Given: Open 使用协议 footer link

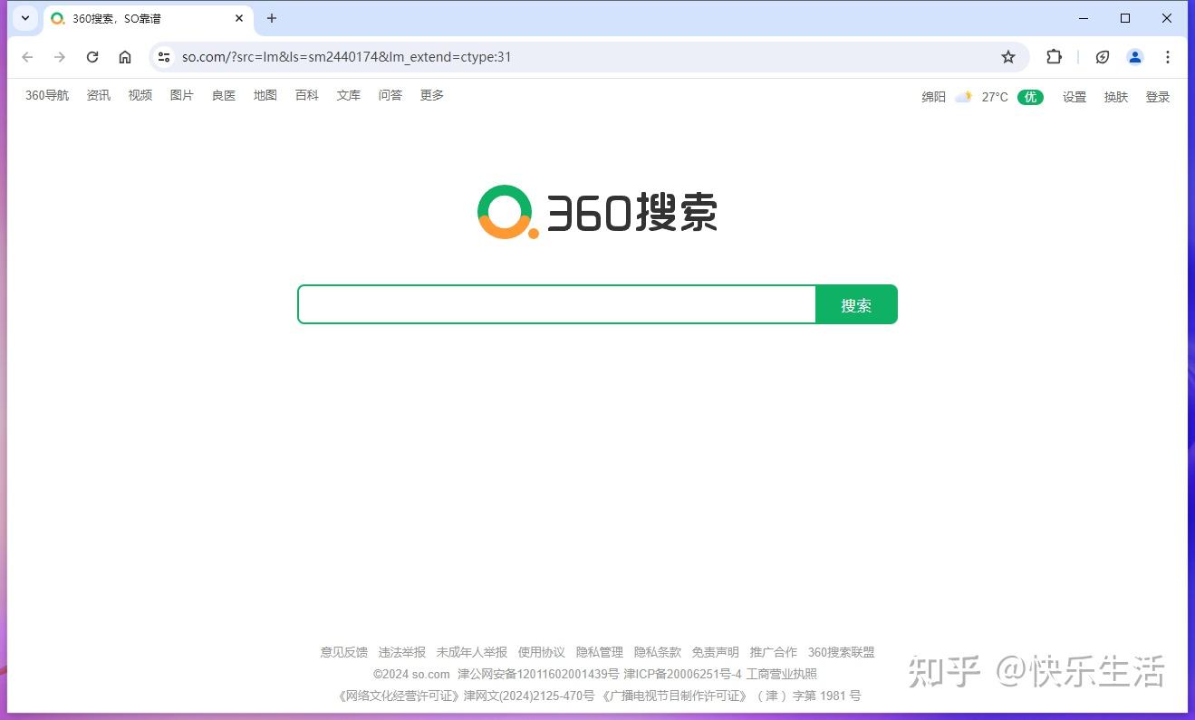Looking at the screenshot, I should pyautogui.click(x=542, y=652).
